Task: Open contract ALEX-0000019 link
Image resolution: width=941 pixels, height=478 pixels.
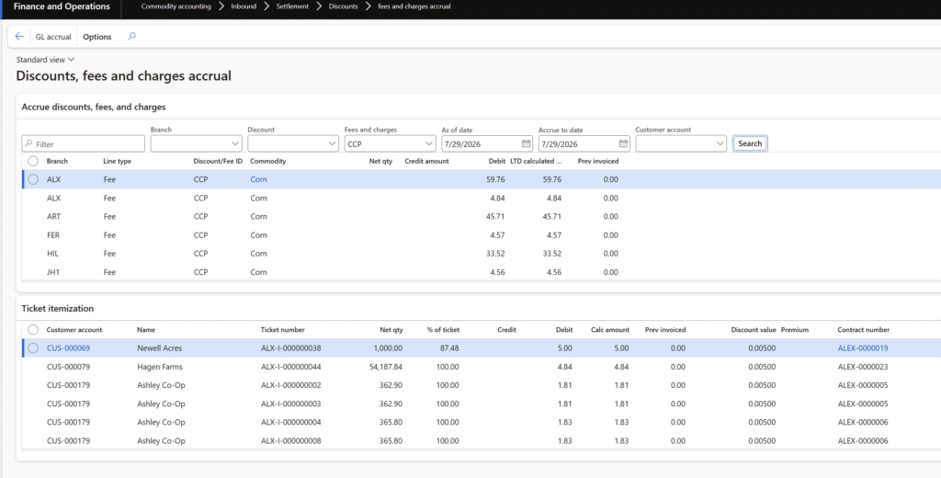Action: click(863, 348)
